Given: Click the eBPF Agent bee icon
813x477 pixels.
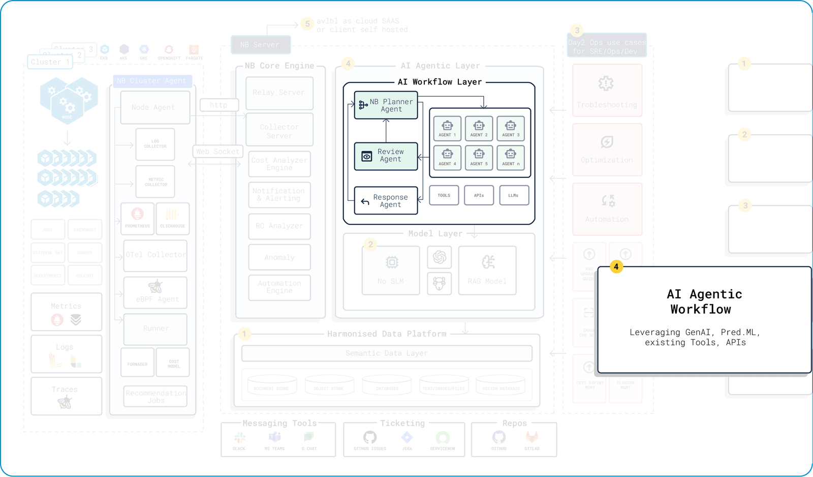Looking at the screenshot, I should (155, 286).
